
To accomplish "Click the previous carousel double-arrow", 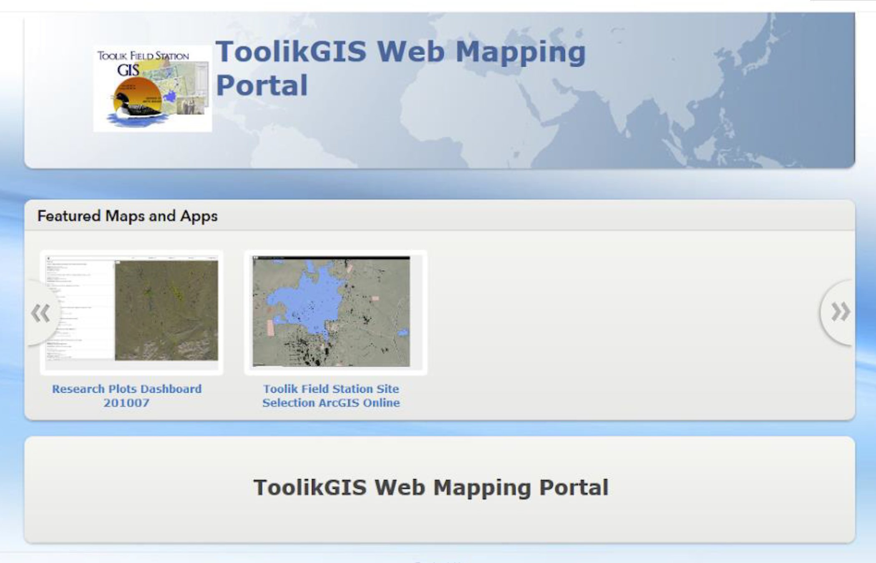I will click(x=41, y=313).
